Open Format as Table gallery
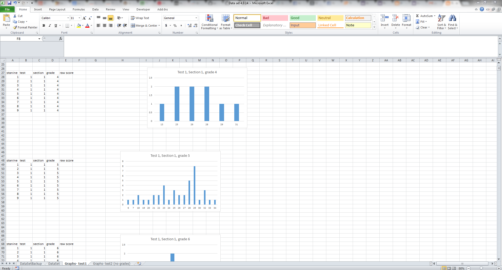Image resolution: width=502 pixels, height=270 pixels. tap(226, 22)
